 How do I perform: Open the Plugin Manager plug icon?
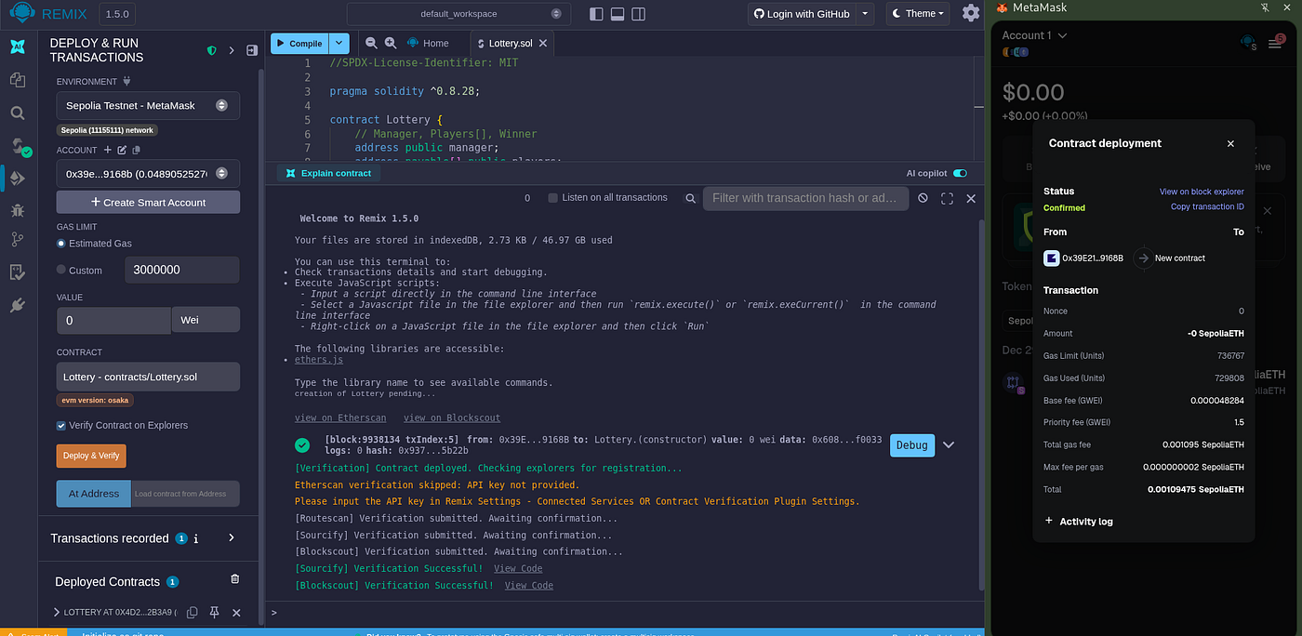click(x=18, y=304)
